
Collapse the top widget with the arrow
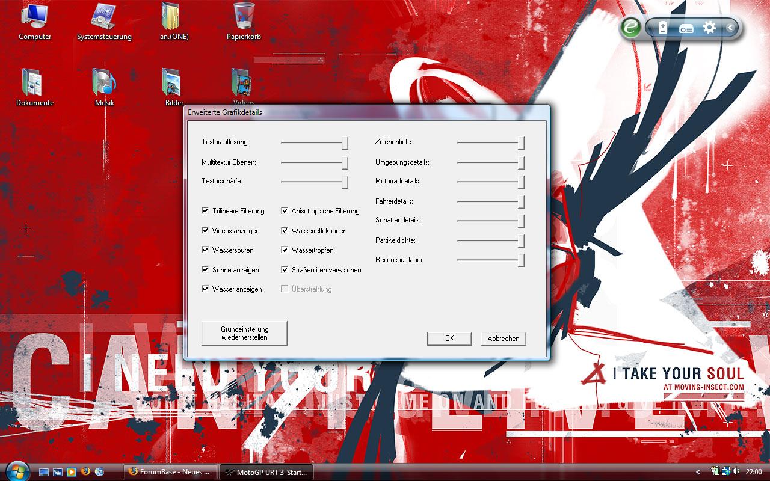click(x=730, y=28)
